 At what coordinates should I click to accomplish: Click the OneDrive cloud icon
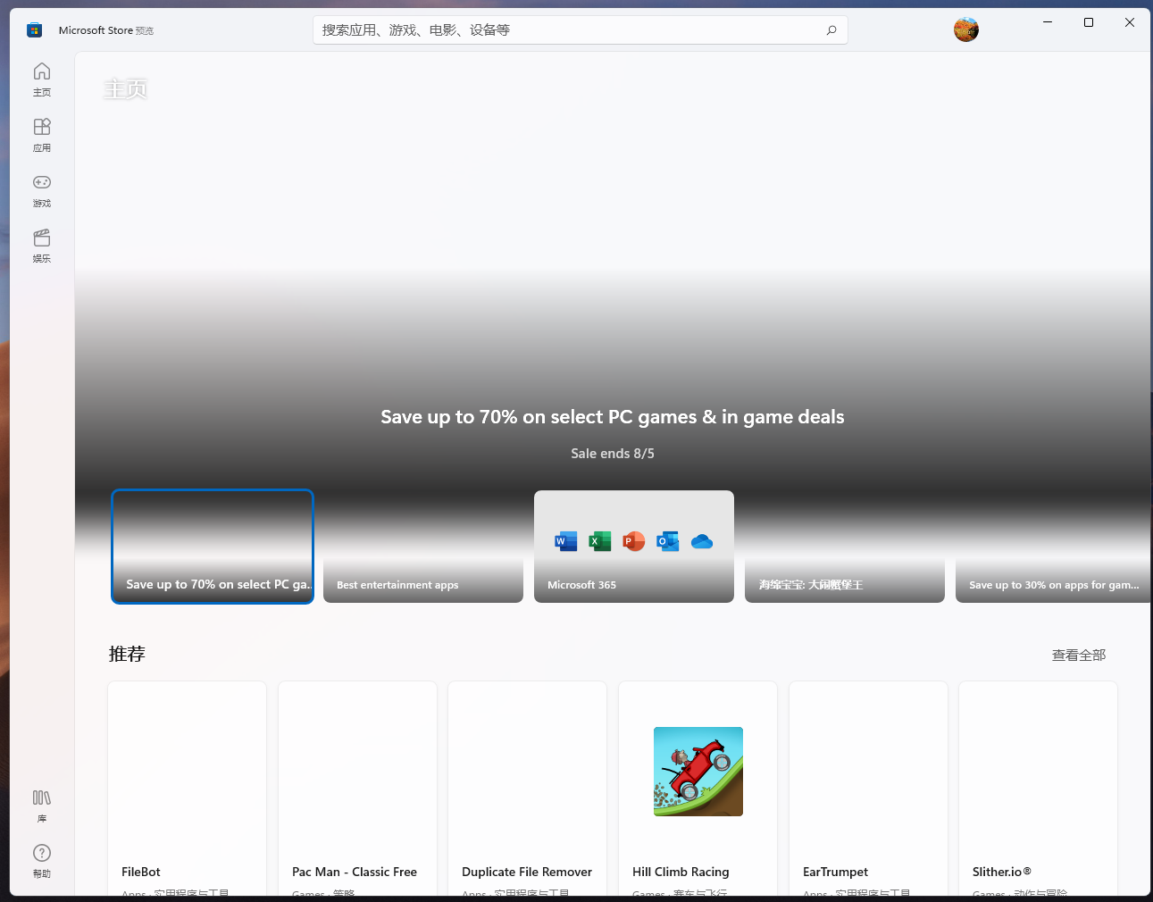702,541
